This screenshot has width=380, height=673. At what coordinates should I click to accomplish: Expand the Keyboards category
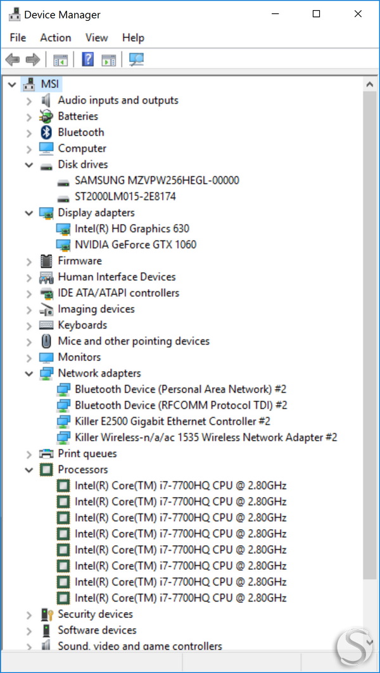28,325
